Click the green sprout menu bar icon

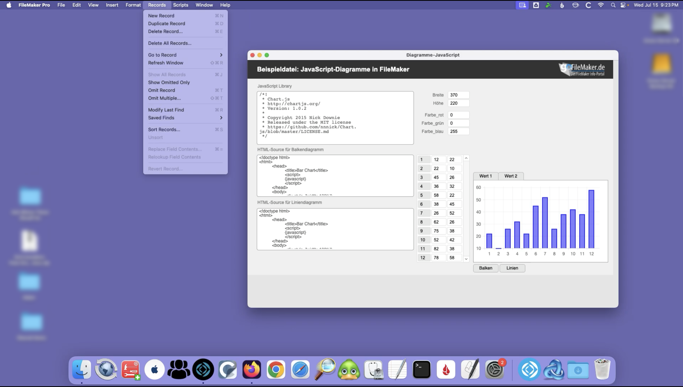(x=548, y=5)
